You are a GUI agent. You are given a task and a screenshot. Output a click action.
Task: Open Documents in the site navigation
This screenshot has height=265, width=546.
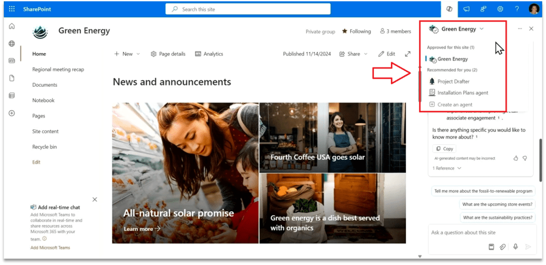click(45, 85)
